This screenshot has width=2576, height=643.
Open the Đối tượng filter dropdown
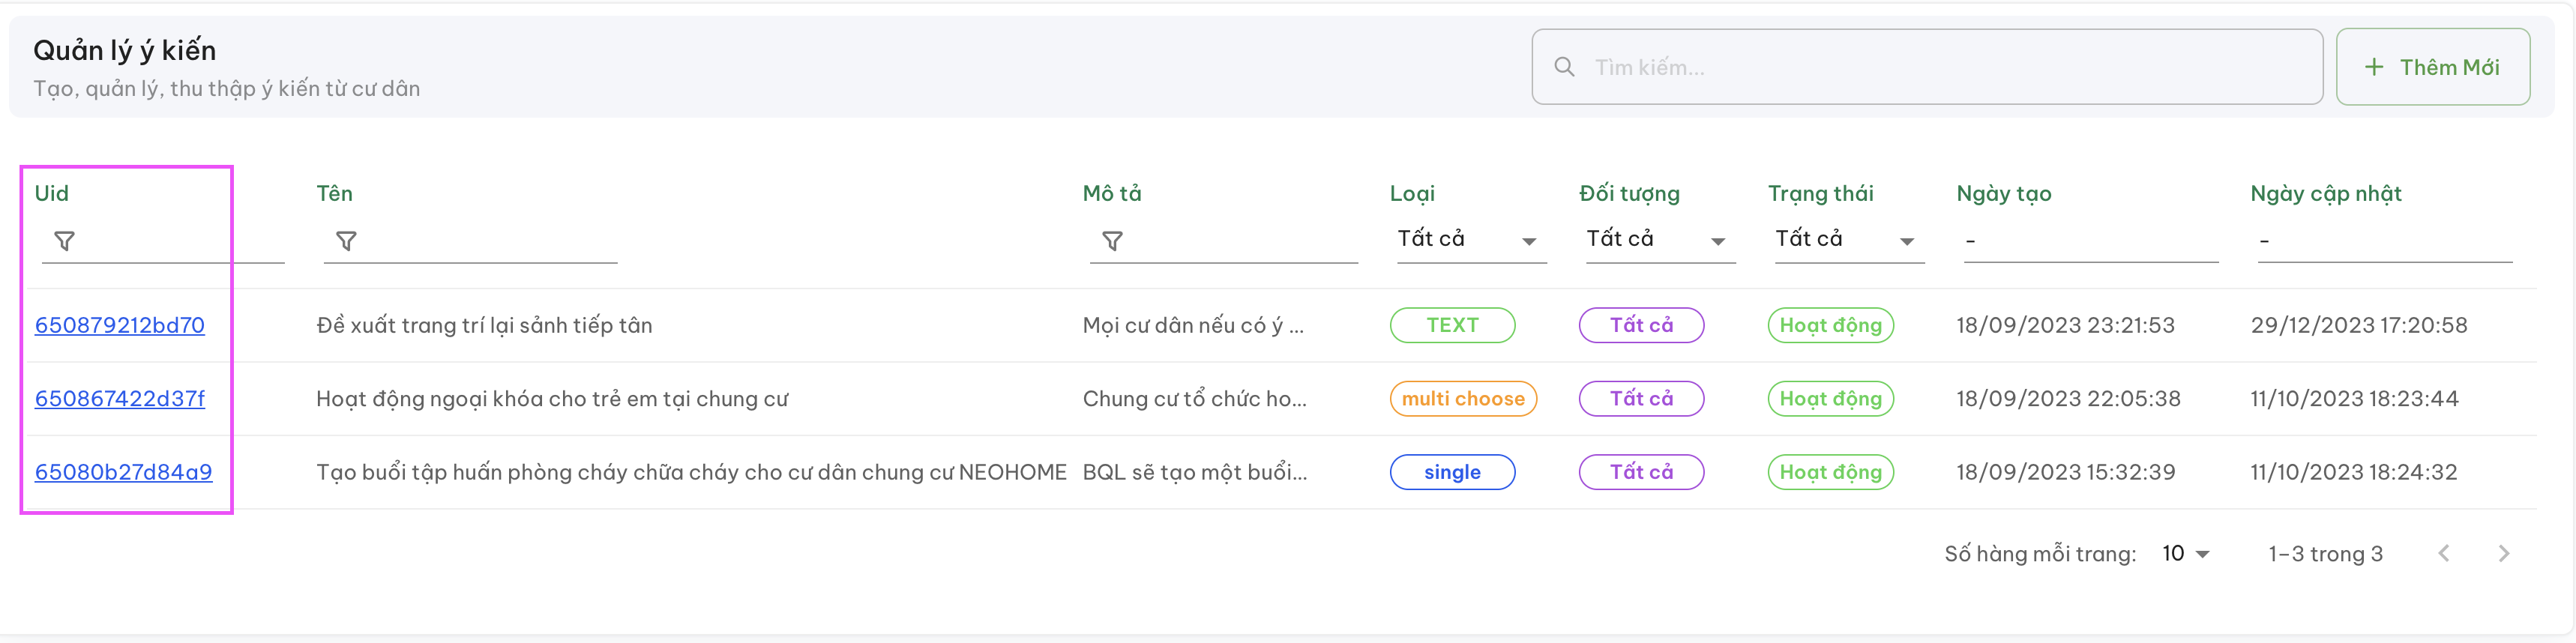click(1660, 240)
